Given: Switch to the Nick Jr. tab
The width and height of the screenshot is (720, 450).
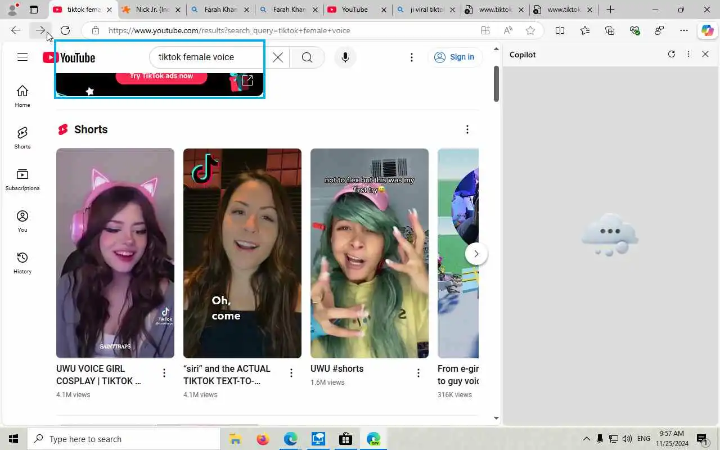Looking at the screenshot, I should pyautogui.click(x=152, y=10).
